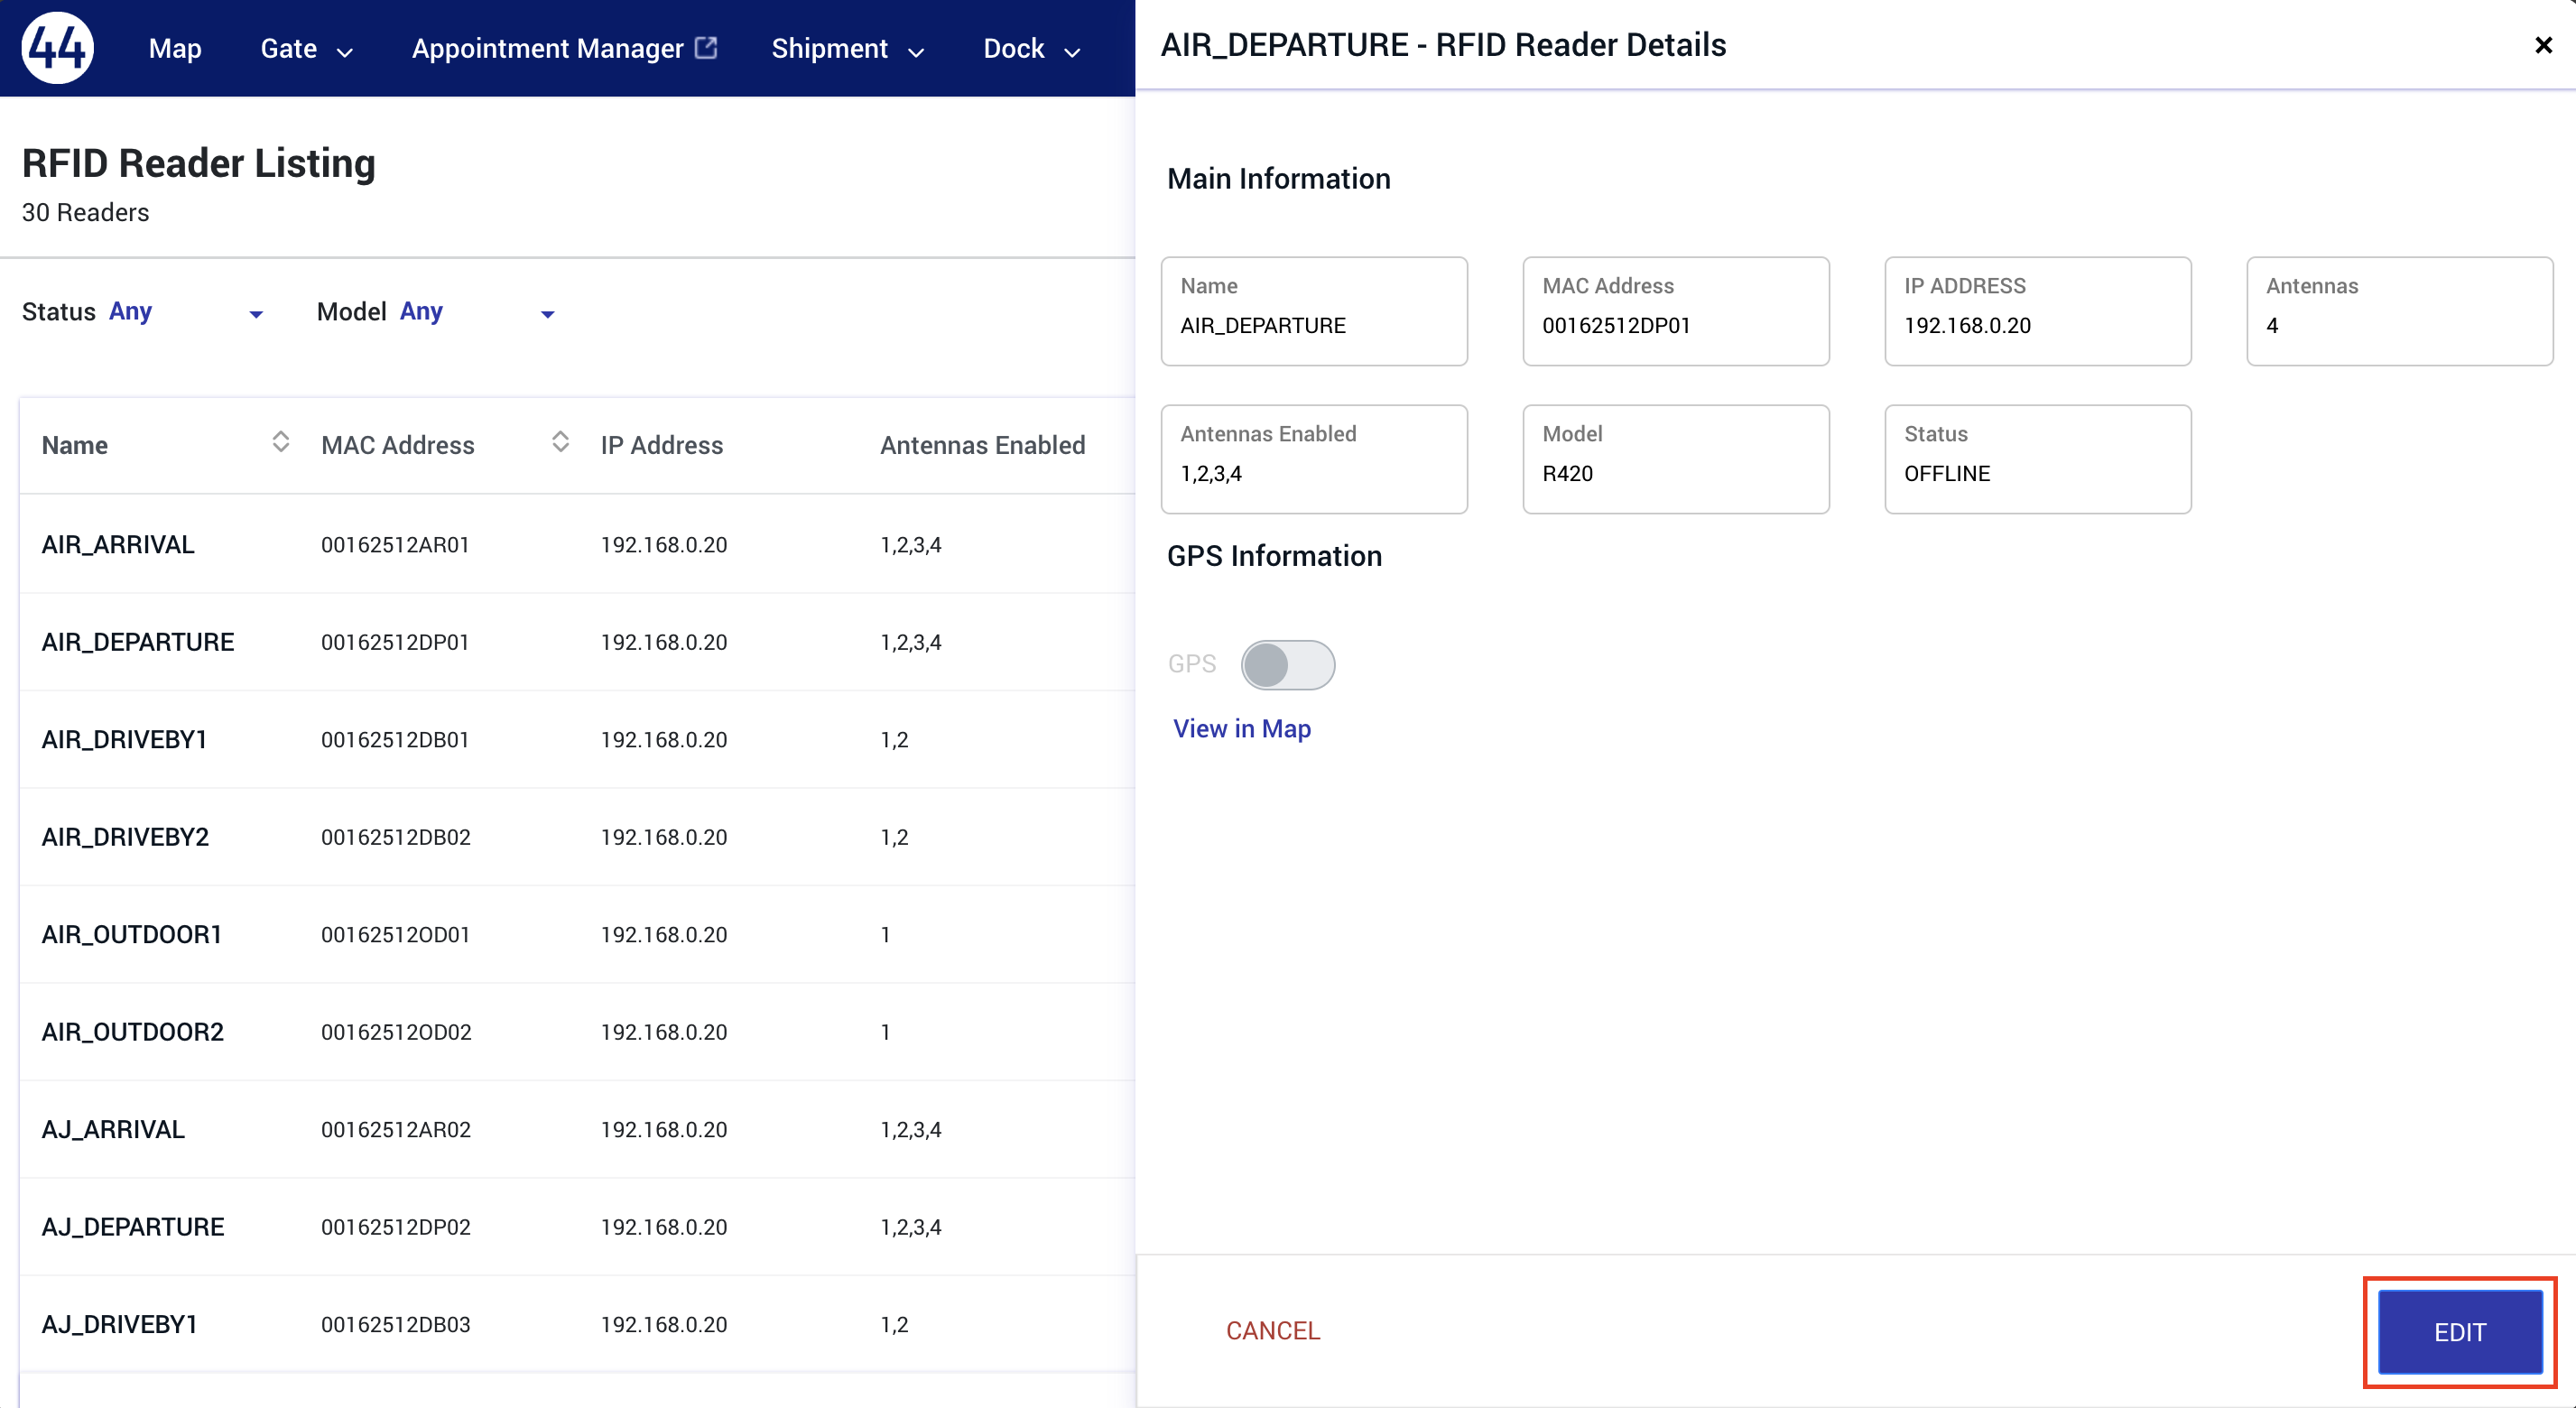Viewport: 2576px width, 1408px height.
Task: Click the Antennas Enabled column header
Action: pyautogui.click(x=982, y=445)
